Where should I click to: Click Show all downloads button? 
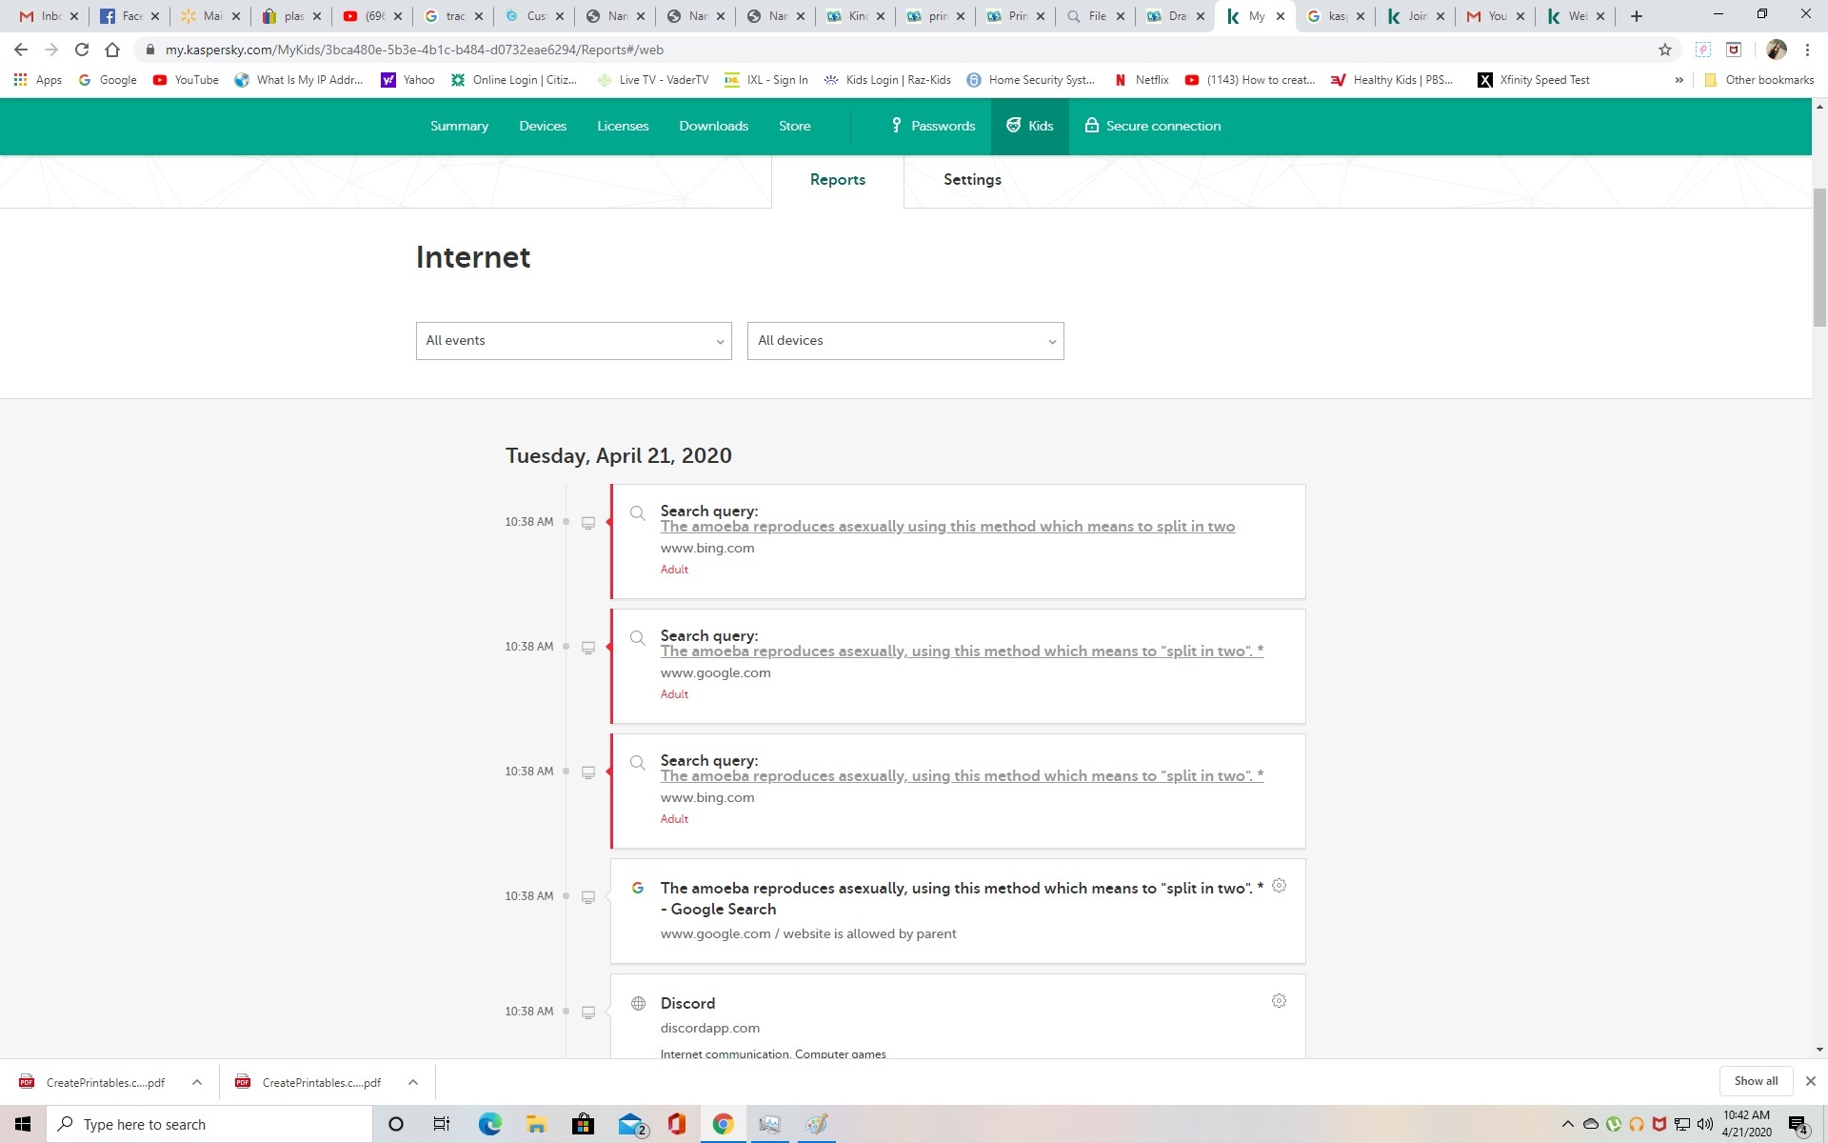pos(1756,1081)
